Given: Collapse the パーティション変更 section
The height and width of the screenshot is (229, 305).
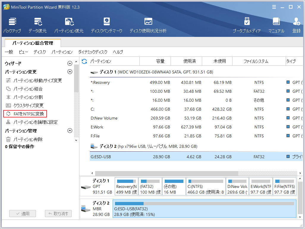Looking at the screenshot, I should pyautogui.click(x=70, y=72).
